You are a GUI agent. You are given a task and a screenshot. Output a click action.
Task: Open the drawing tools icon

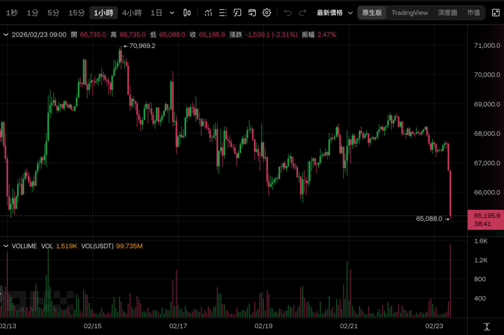click(238, 13)
